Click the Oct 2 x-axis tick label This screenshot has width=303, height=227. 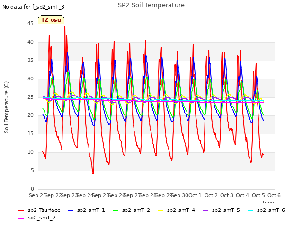click(x=211, y=195)
